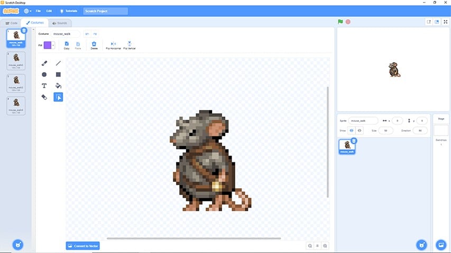Enter full screen stage mode
The image size is (451, 253).
pos(446,22)
